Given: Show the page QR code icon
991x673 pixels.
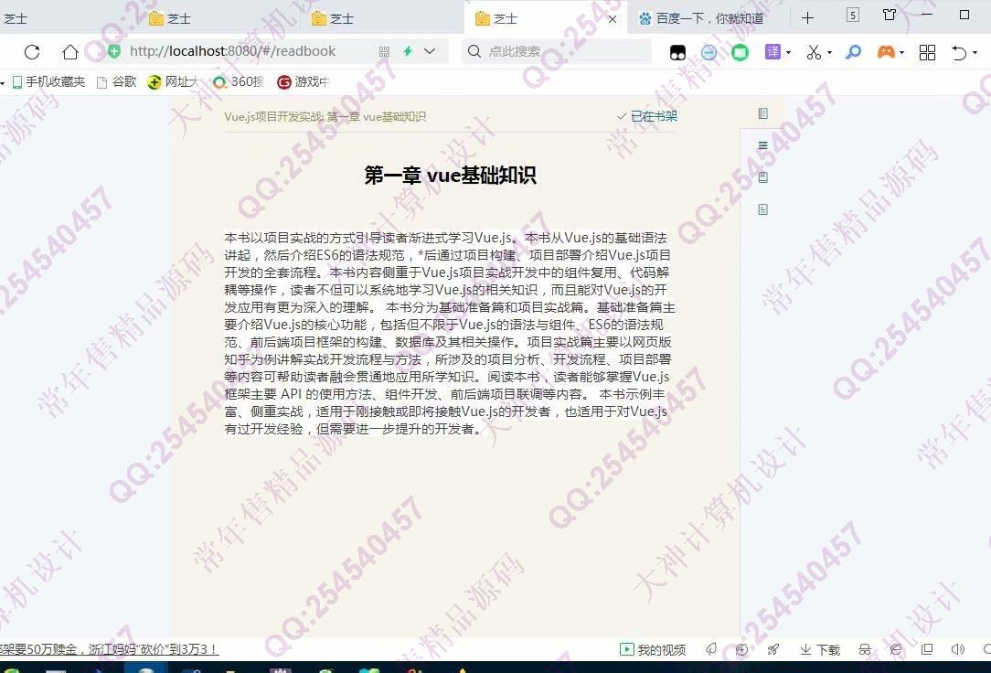Looking at the screenshot, I should [384, 52].
